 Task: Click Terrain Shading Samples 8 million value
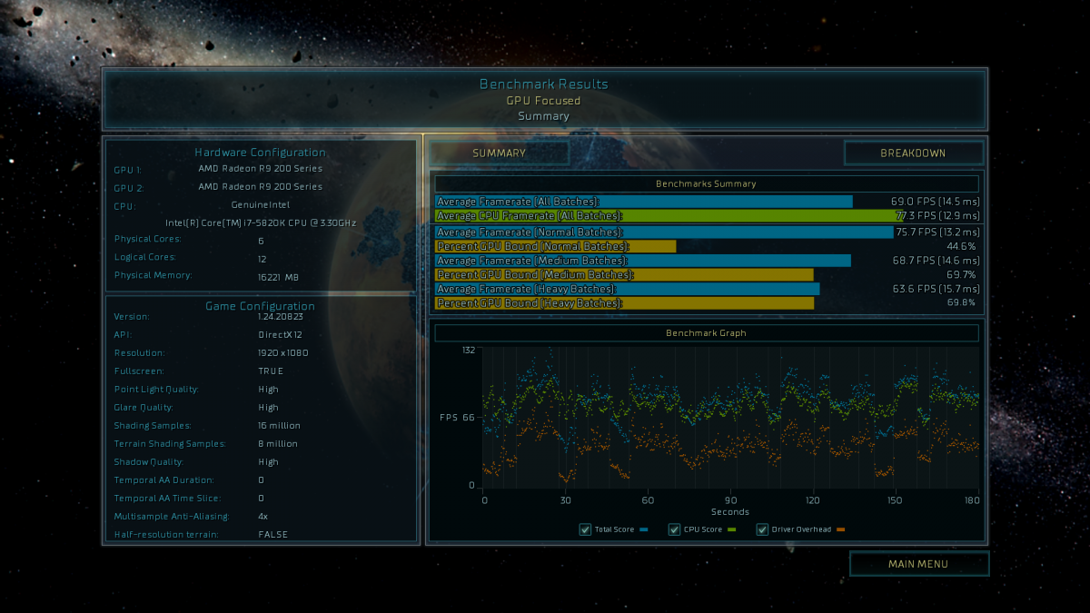277,444
